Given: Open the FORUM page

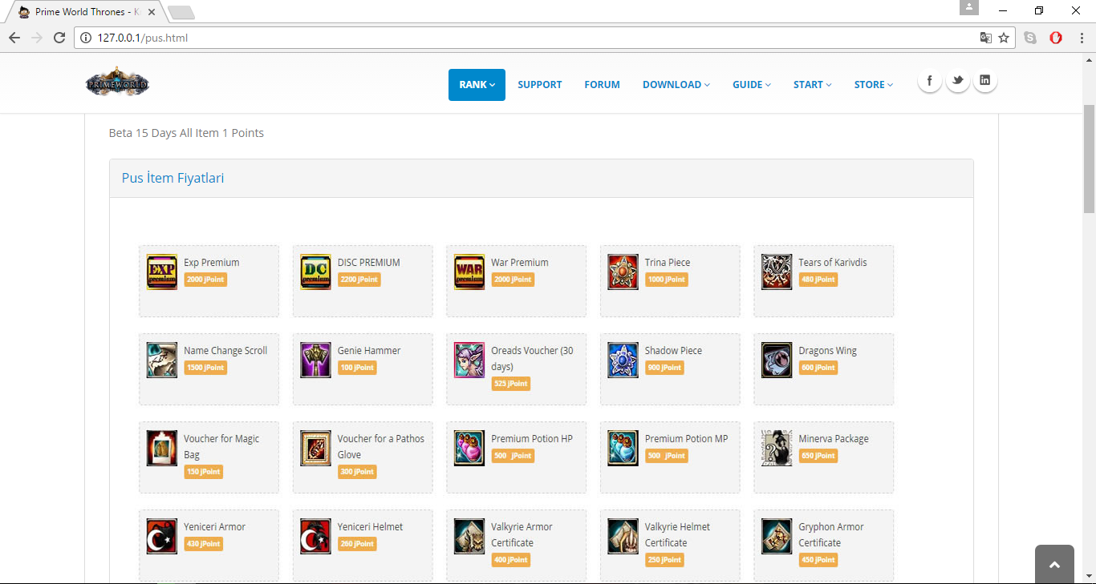Looking at the screenshot, I should click(x=602, y=85).
